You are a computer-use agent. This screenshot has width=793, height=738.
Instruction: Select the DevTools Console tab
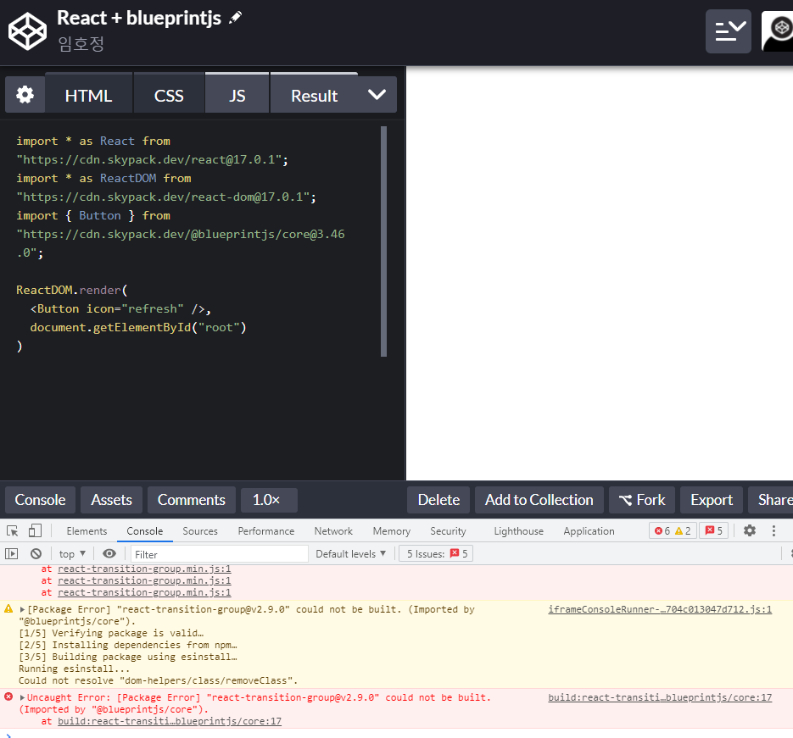(x=145, y=531)
